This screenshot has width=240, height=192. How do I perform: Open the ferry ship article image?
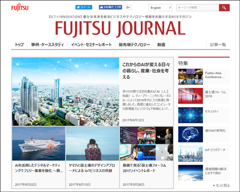pyautogui.click(x=38, y=144)
